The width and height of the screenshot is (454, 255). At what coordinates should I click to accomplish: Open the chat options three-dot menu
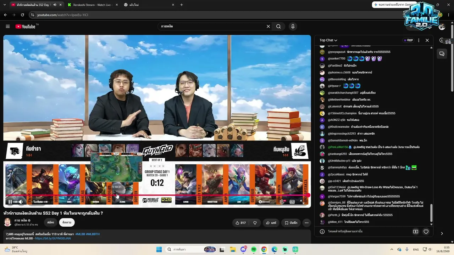pos(419,40)
